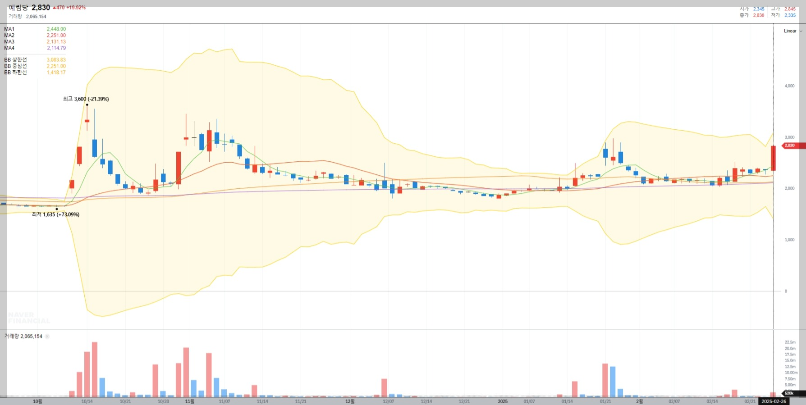Click the 15.0m volume axis label
Image resolution: width=806 pixels, height=405 pixels.
click(790, 360)
